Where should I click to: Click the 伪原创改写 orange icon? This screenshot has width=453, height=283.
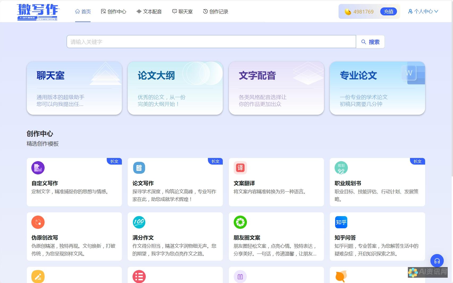tap(38, 222)
